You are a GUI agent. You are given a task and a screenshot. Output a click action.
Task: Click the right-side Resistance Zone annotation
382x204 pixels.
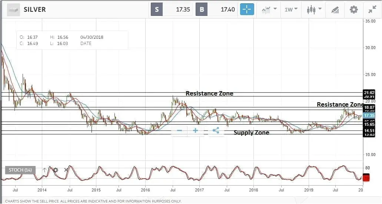340,104
